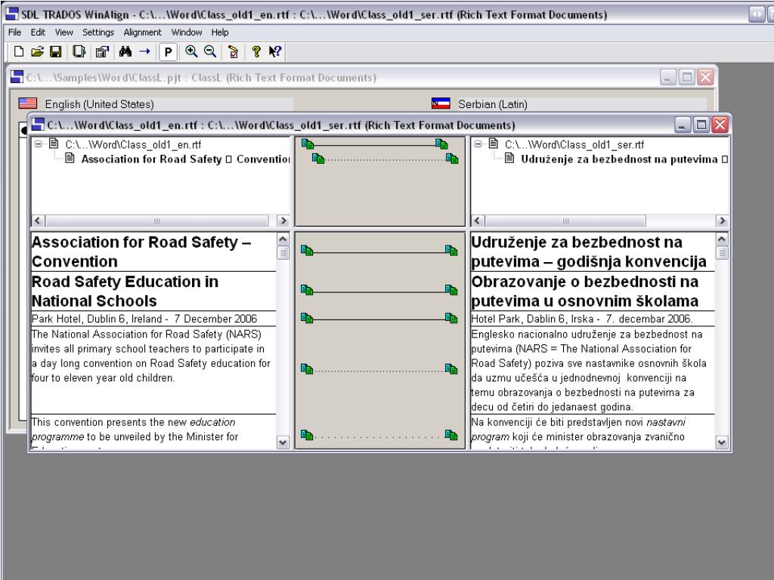Click the blue arrow Find Next icon
This screenshot has width=774, height=580.
pos(144,51)
